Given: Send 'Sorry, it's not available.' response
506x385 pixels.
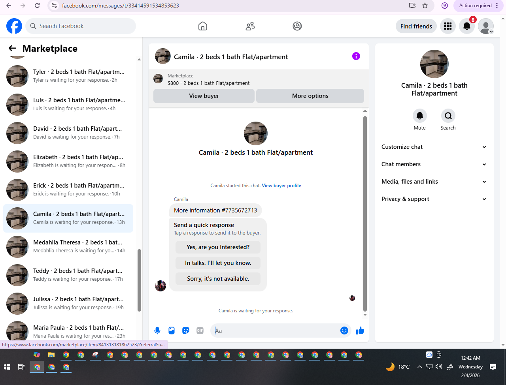Looking at the screenshot, I should pos(218,279).
